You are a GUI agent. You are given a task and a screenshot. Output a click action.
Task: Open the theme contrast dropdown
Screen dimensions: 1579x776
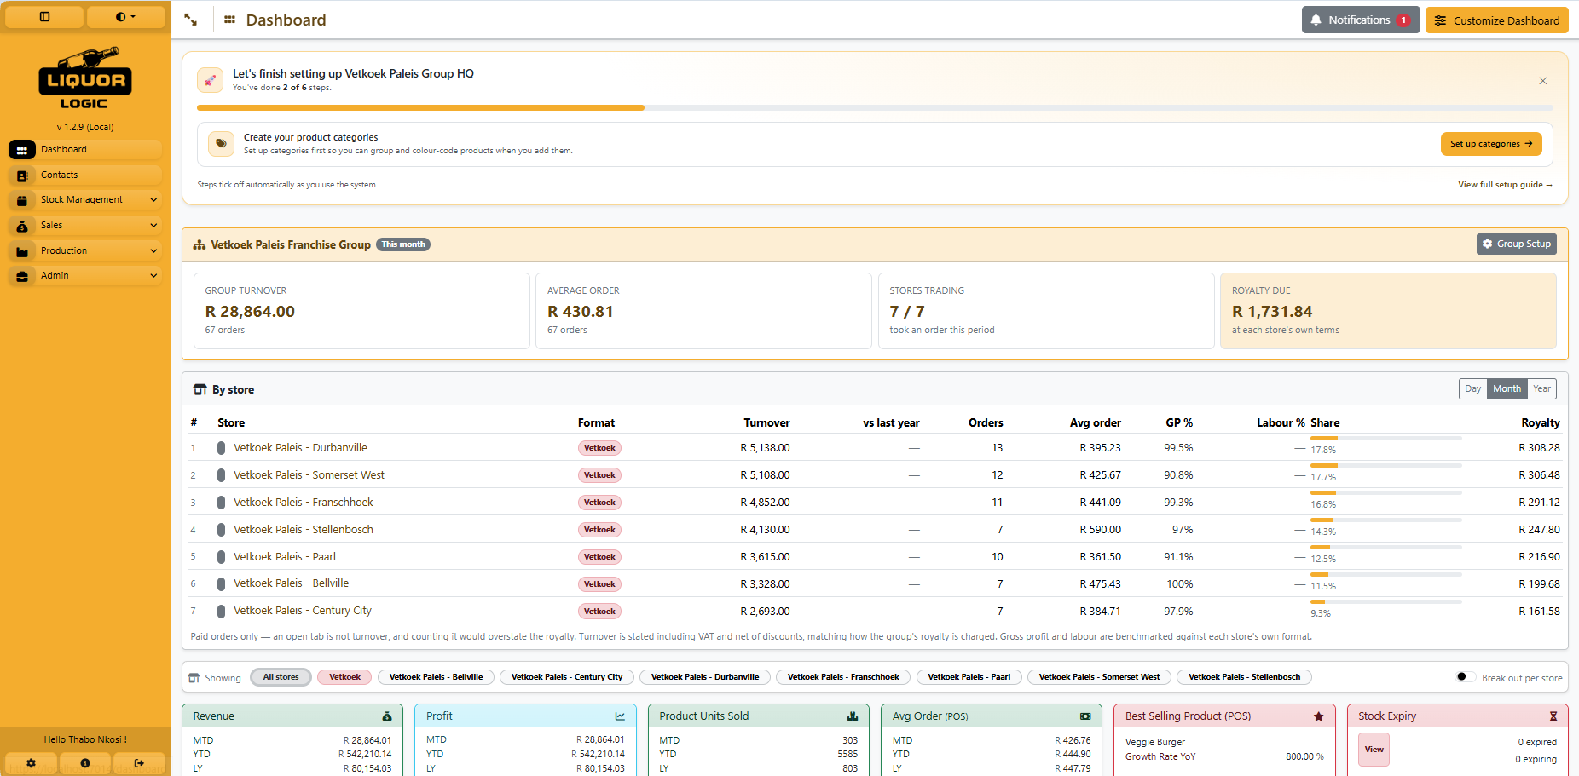(x=126, y=17)
